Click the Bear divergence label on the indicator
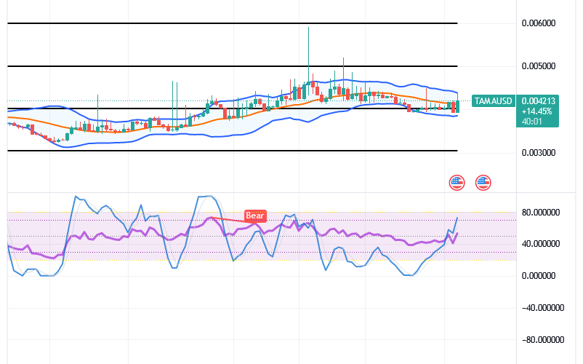The image size is (583, 364). pyautogui.click(x=255, y=215)
